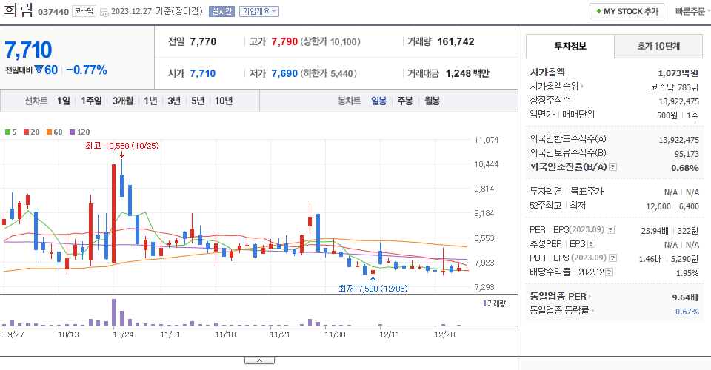
Task: Select the 일봉 daily candle chart
Action: (378, 101)
